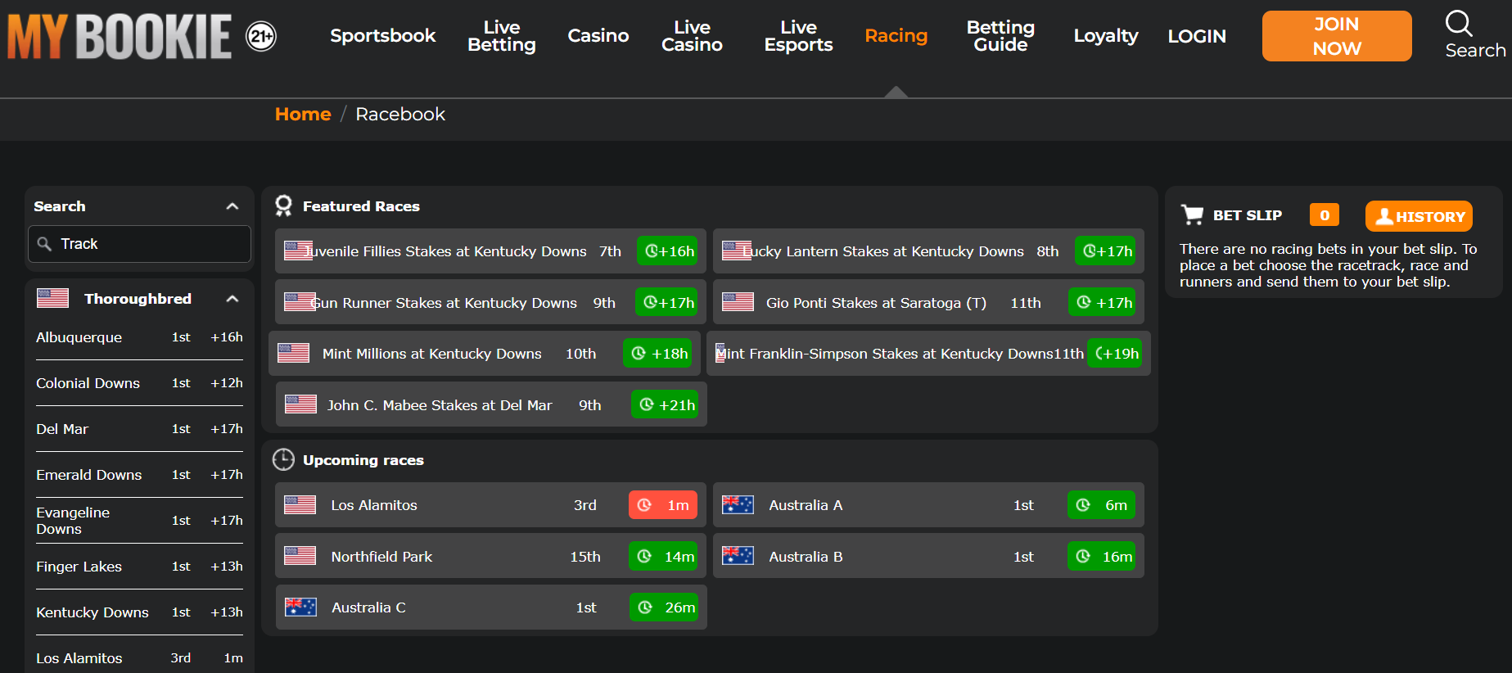
Task: Open the Casino section
Action: pyautogui.click(x=598, y=36)
